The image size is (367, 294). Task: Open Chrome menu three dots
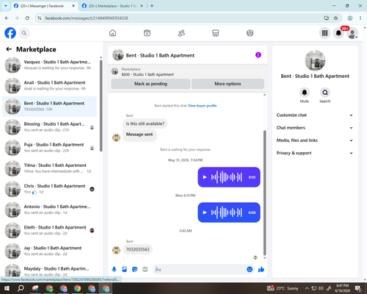(360, 18)
